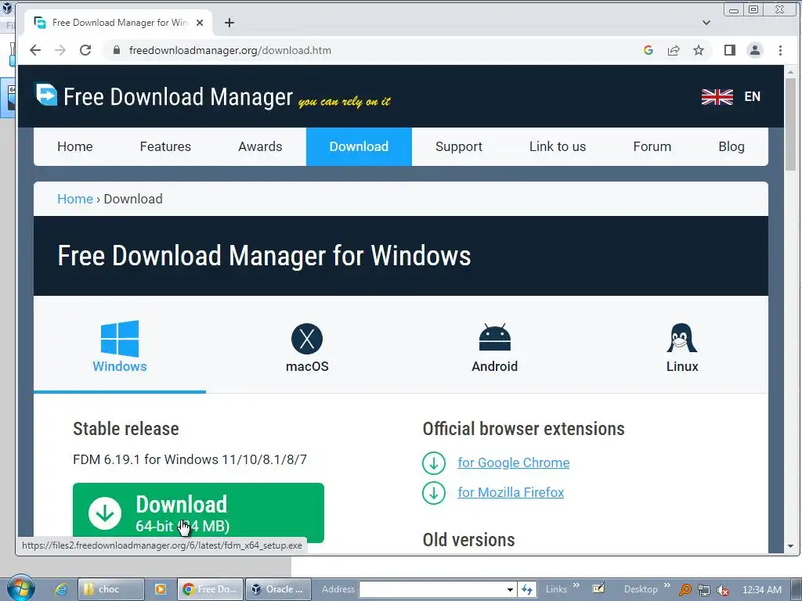Viewport: 802px width, 601px height.
Task: Open the EN language selector
Action: pos(753,96)
